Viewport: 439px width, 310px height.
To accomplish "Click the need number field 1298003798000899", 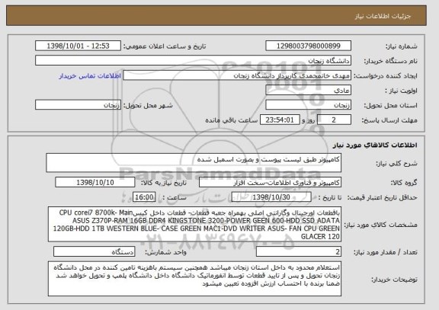I will pyautogui.click(x=308, y=46).
